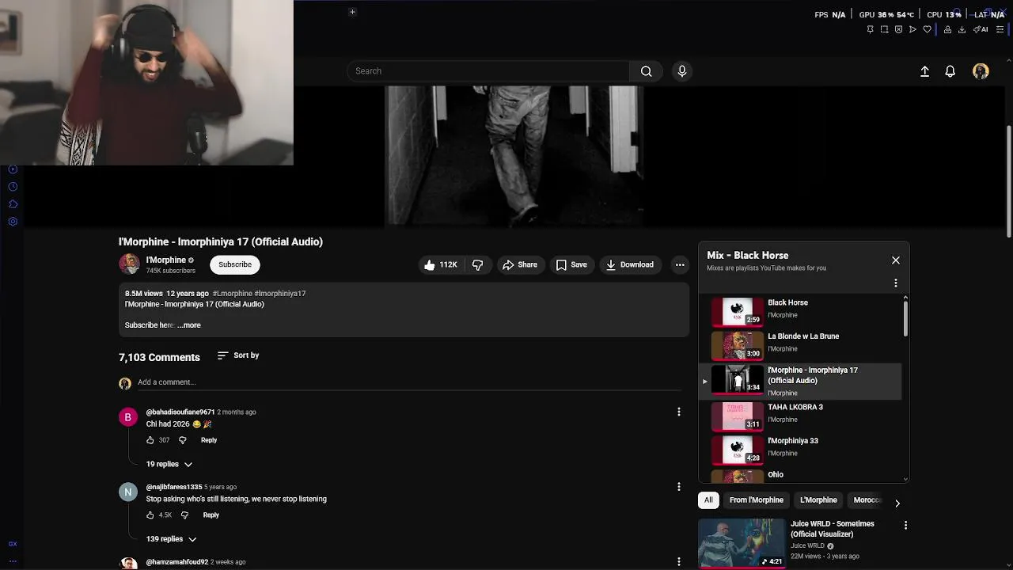1013x570 pixels.
Task: Play Black Horse from the Mix
Action: [x=799, y=311]
